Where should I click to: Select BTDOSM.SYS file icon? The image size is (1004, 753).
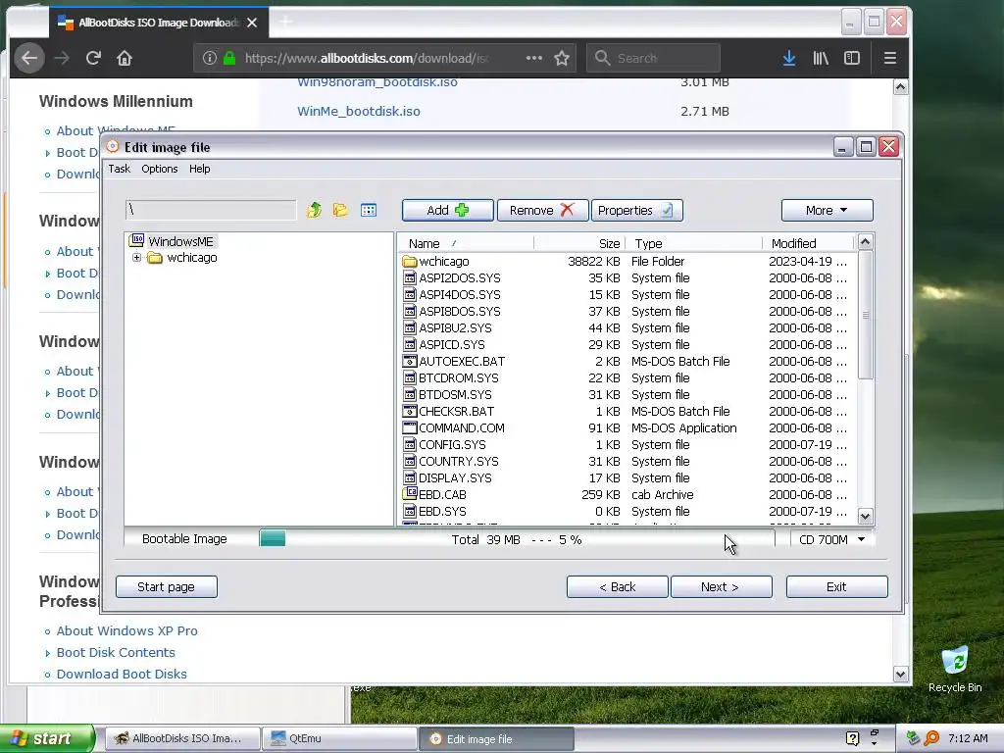point(410,394)
